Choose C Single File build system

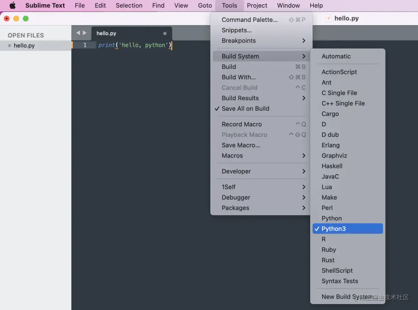(x=348, y=93)
